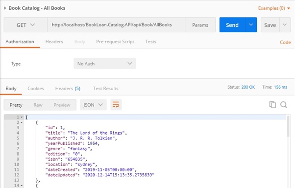Open the response Headers (5) tab
The height and width of the screenshot is (188, 295).
click(68, 88)
